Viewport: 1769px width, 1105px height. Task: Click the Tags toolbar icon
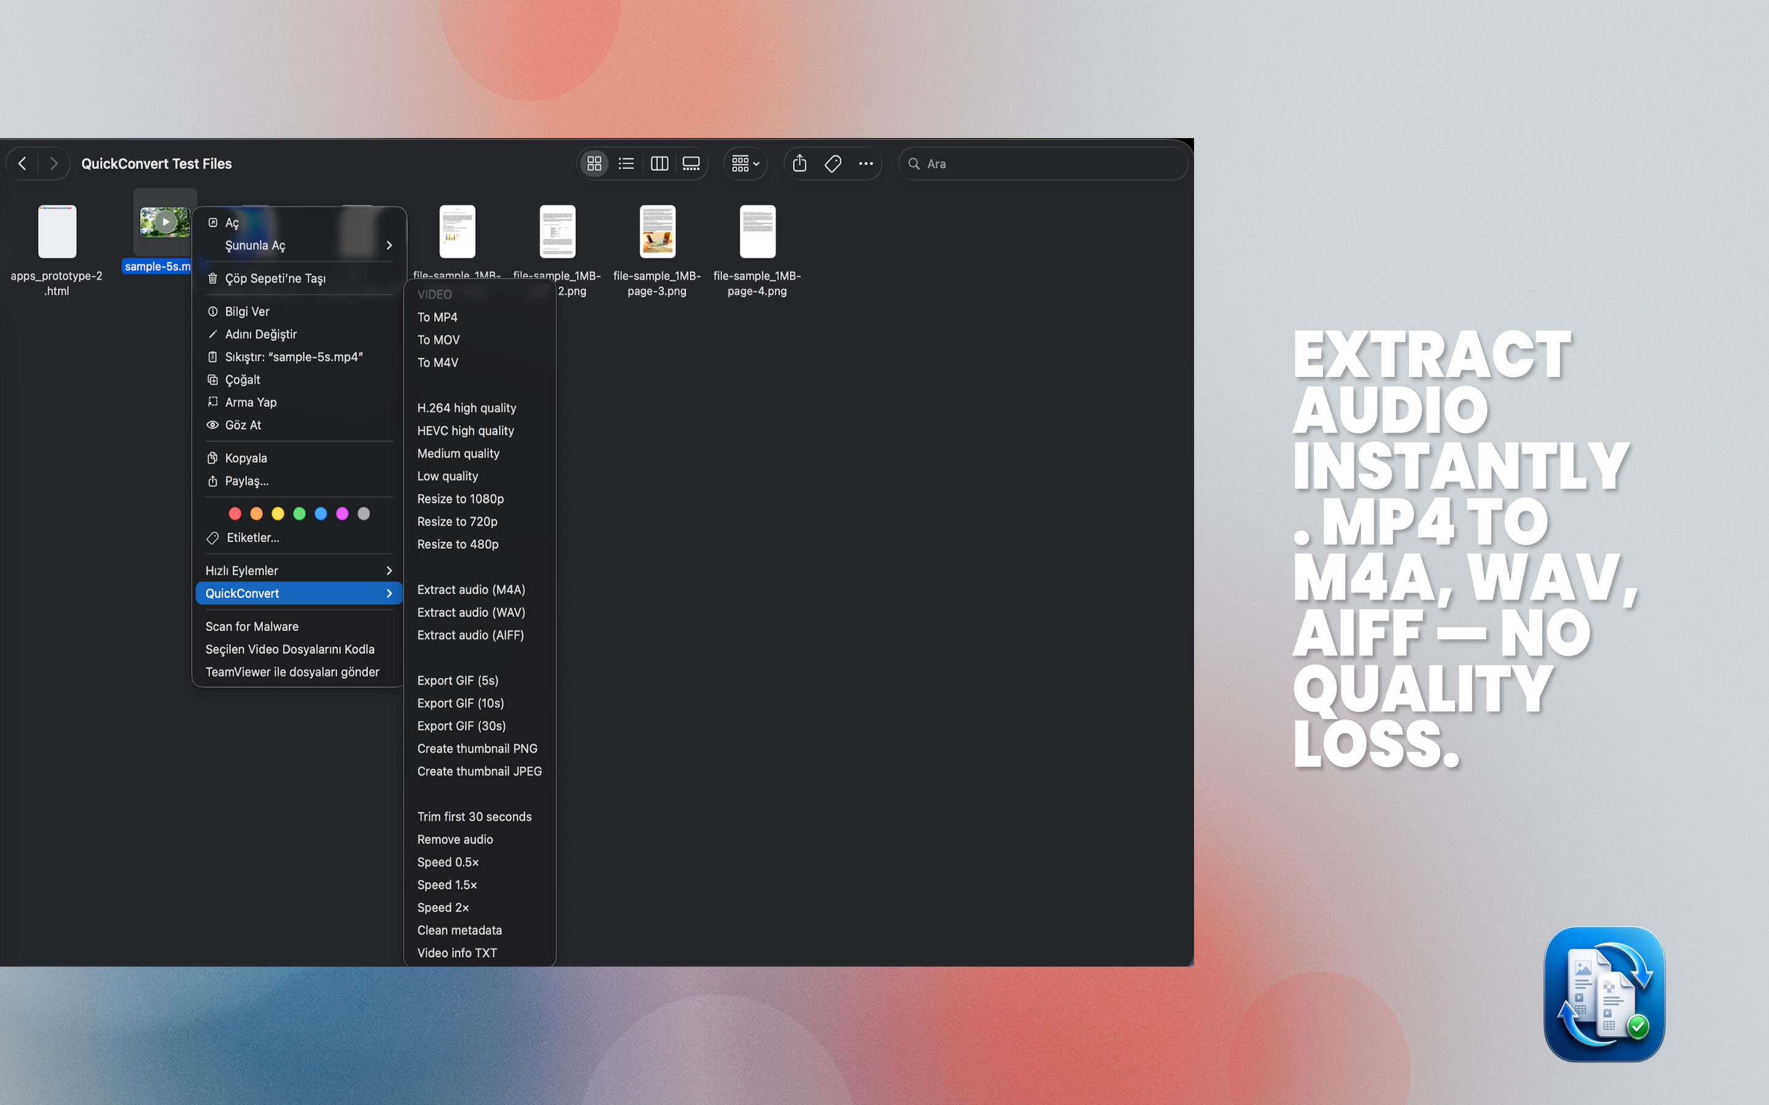tap(833, 164)
